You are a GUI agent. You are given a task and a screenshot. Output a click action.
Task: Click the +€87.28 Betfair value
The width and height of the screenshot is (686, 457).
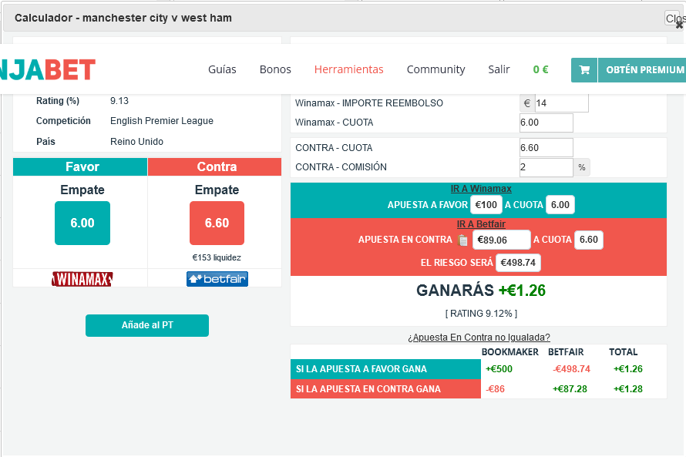(x=570, y=388)
